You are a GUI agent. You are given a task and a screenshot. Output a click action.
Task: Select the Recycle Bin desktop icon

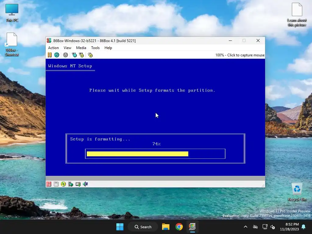click(x=297, y=193)
